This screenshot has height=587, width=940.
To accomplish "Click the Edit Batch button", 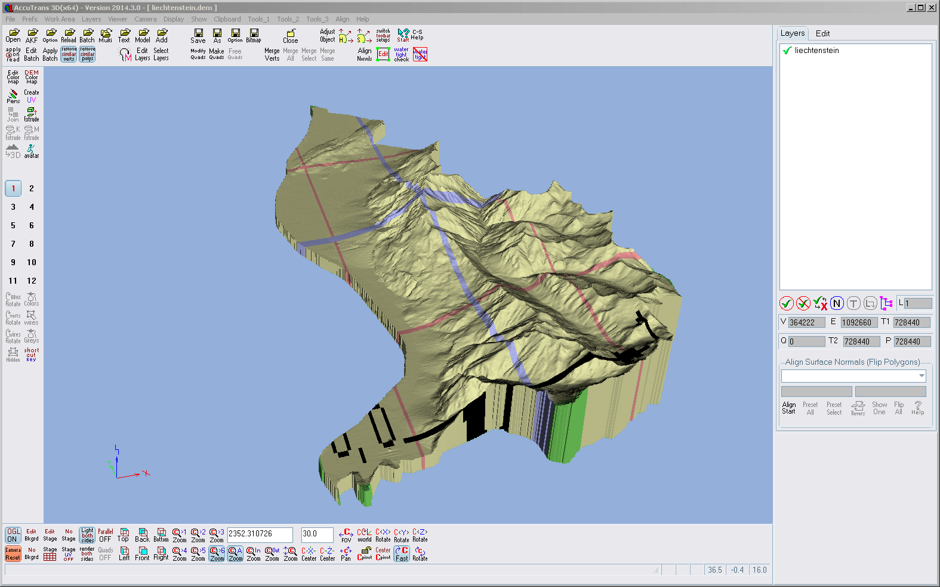I will click(x=32, y=54).
